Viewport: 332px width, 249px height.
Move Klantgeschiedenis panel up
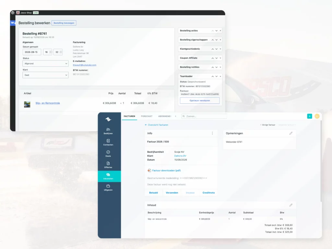(x=213, y=49)
